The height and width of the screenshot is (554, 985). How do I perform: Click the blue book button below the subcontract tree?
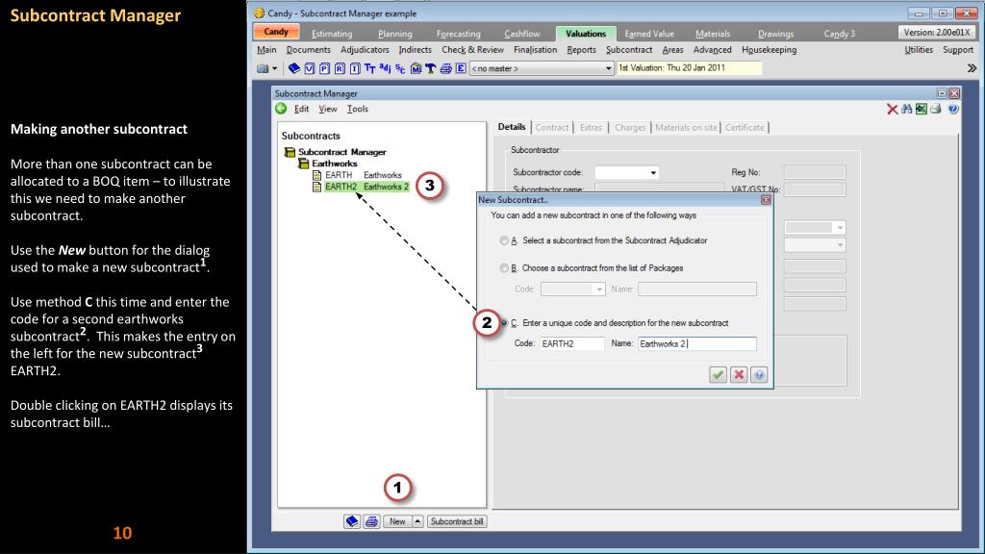pos(352,521)
